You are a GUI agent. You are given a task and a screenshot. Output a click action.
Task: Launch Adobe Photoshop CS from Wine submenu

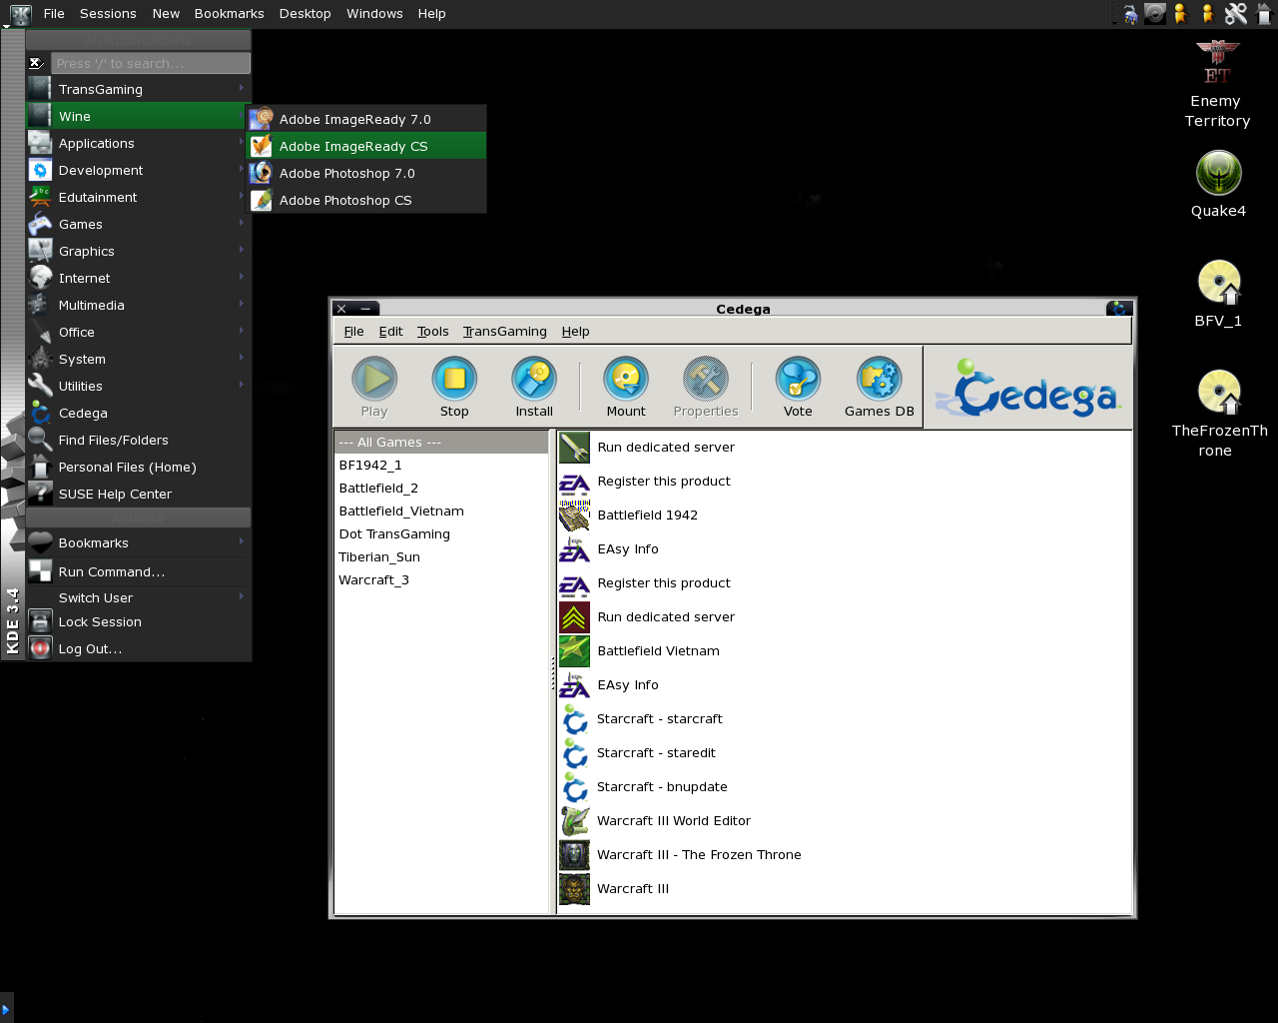tap(366, 200)
